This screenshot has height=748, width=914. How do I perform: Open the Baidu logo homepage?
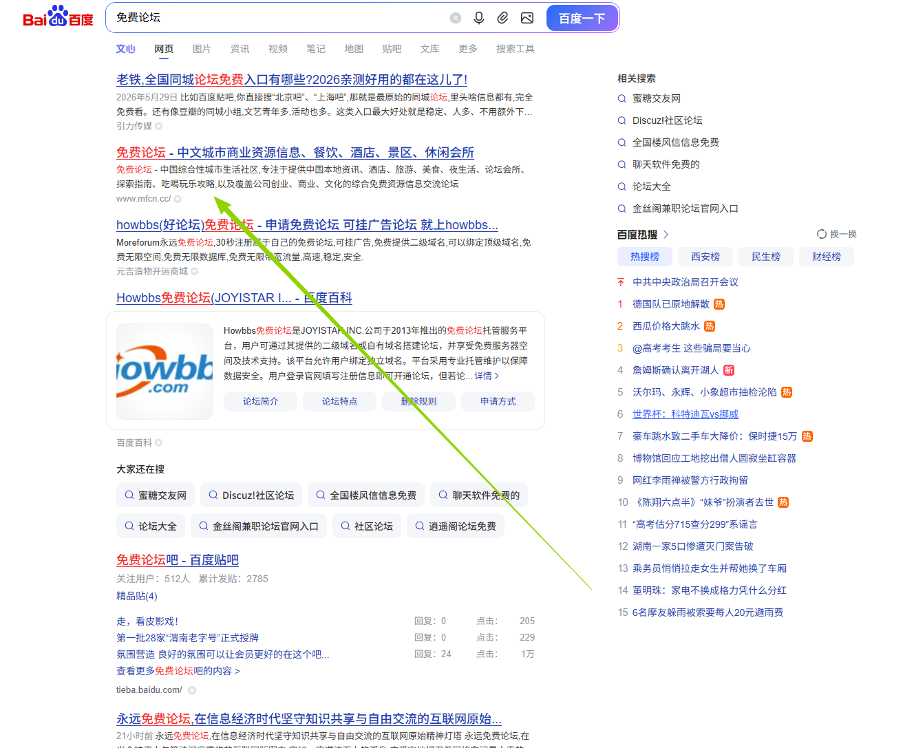tap(58, 17)
